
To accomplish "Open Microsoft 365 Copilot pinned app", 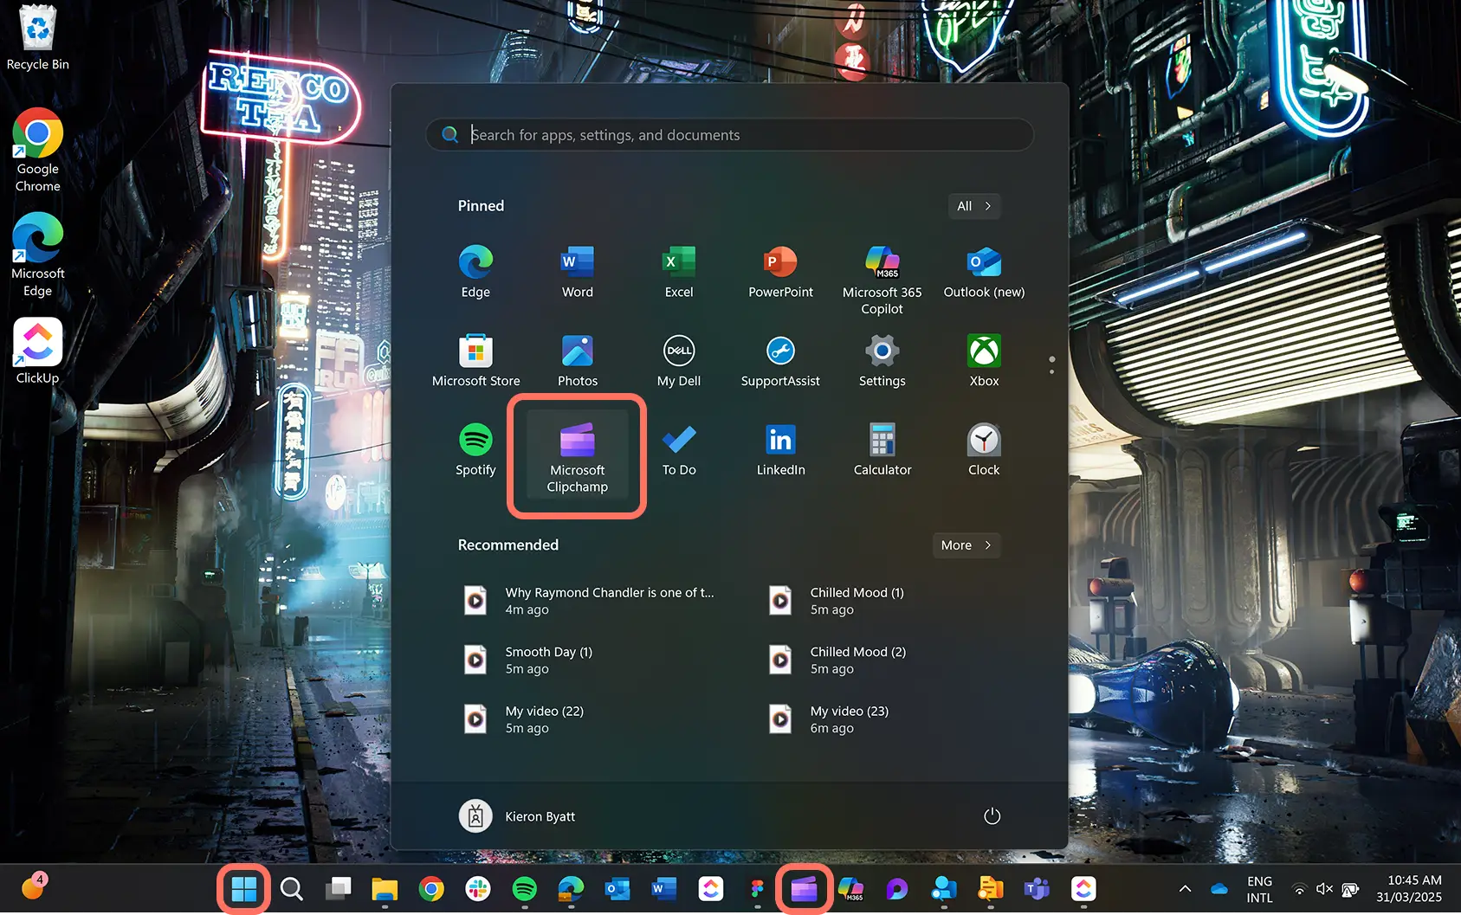I will 882,280.
